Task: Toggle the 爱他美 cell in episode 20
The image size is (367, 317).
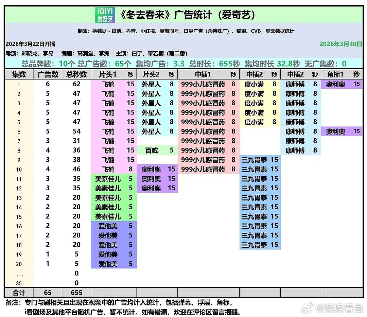Action: click(108, 263)
